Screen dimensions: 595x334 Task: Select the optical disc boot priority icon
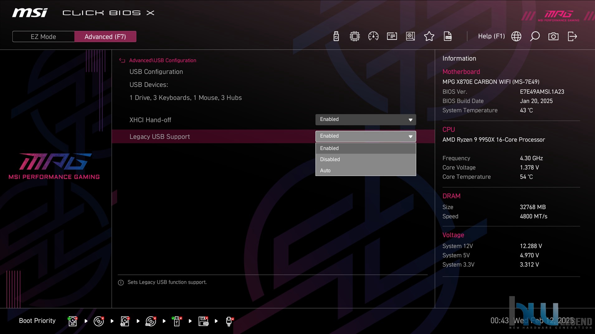(x=99, y=321)
